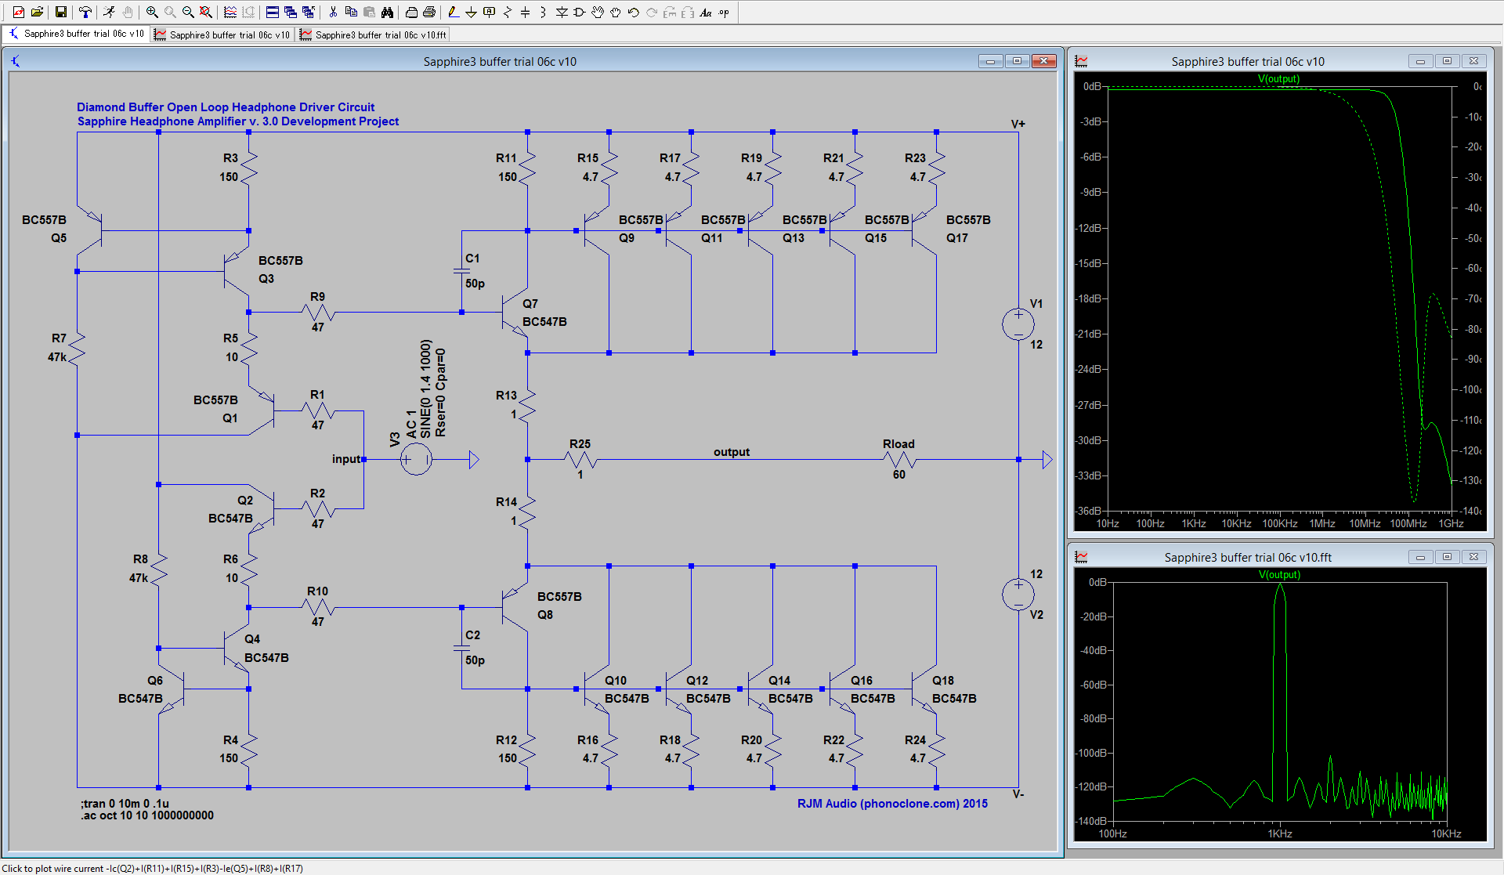Image resolution: width=1504 pixels, height=875 pixels.
Task: Select the Cut scissors tool
Action: pyautogui.click(x=333, y=13)
